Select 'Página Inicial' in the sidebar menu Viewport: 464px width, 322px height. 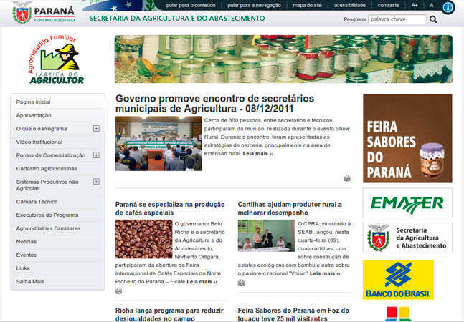tap(34, 102)
